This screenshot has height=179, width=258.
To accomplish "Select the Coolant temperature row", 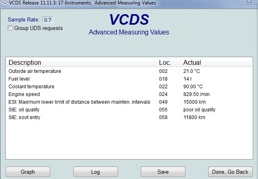I will coord(129,87).
